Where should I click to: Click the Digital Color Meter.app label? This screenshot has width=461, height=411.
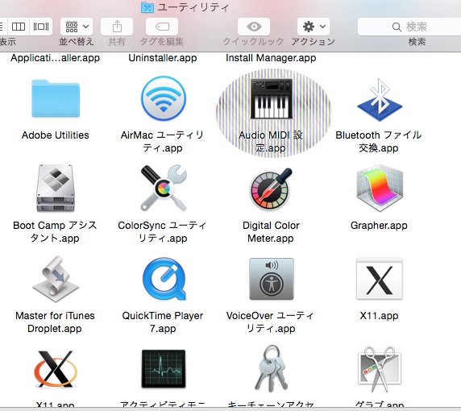(x=271, y=231)
